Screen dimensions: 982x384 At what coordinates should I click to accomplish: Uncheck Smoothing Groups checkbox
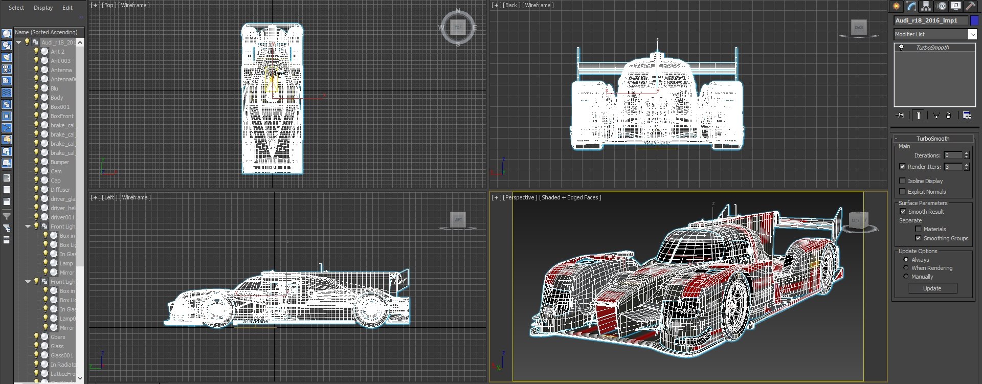[918, 238]
